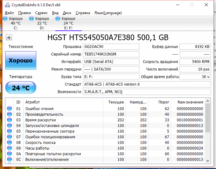Click the blue Хорошо health status button
This screenshot has height=169, width=216.
pos(21,61)
